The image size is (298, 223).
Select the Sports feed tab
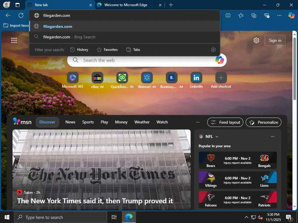point(88,122)
